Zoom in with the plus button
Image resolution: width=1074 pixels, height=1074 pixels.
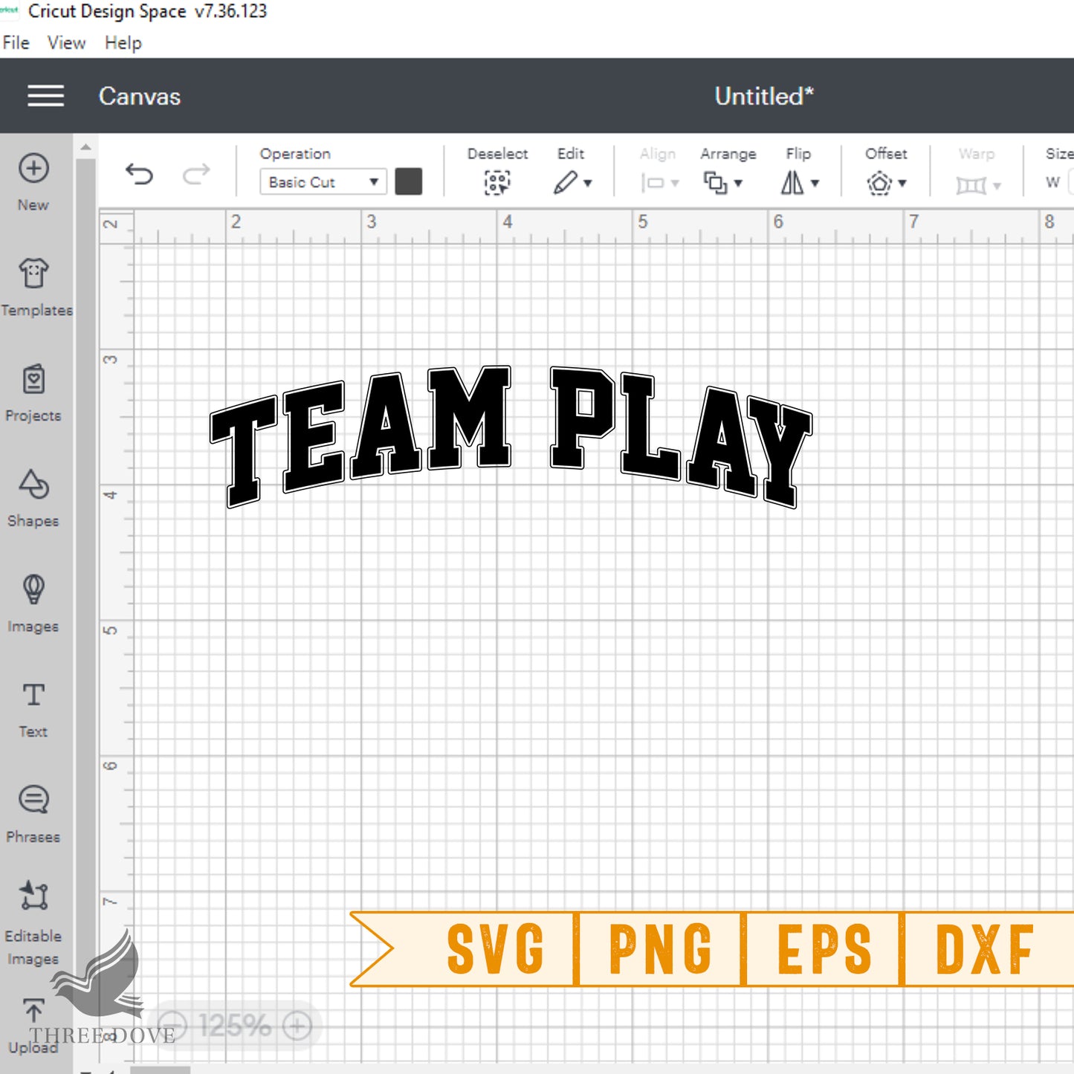point(297,1026)
